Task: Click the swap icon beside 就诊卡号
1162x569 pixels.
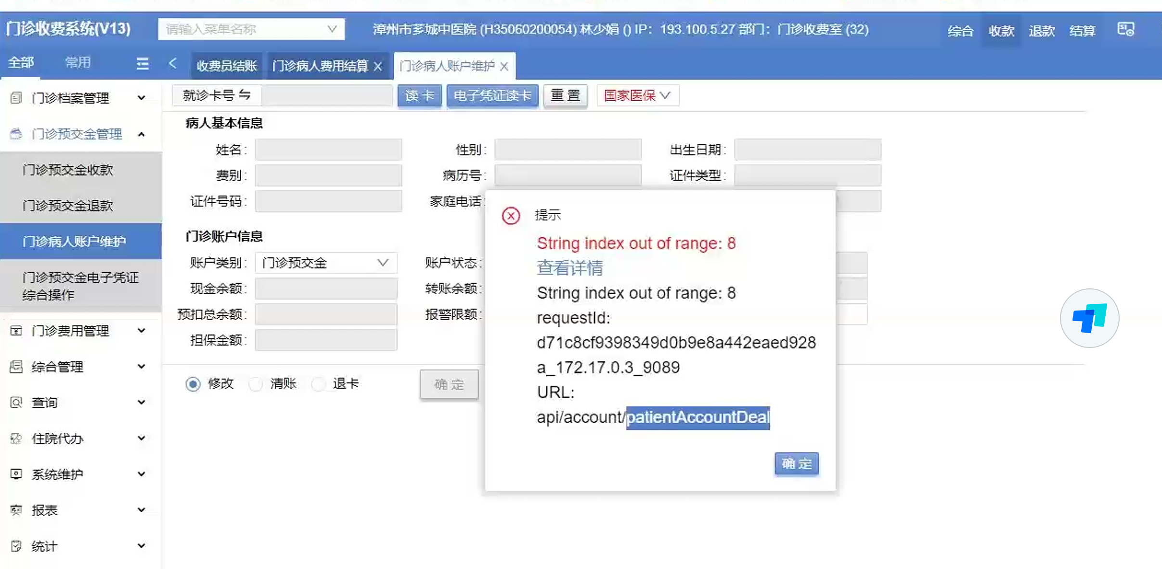Action: click(245, 95)
